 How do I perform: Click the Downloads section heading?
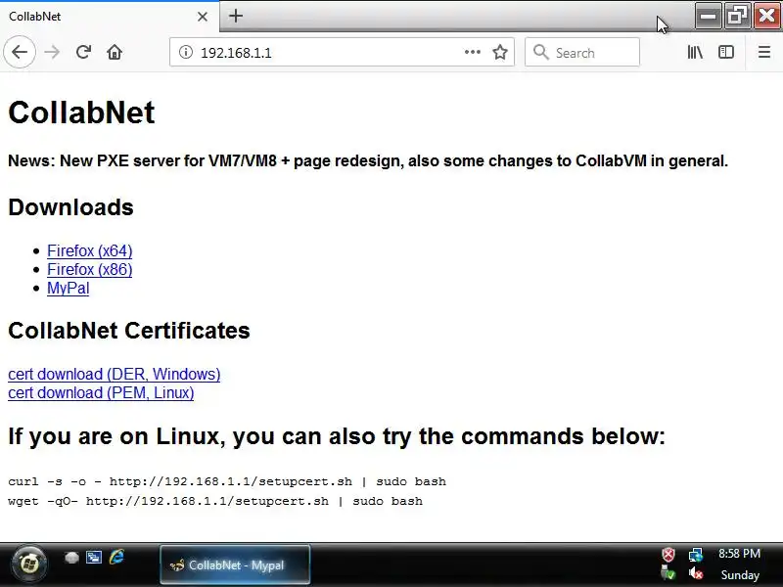pyautogui.click(x=70, y=207)
